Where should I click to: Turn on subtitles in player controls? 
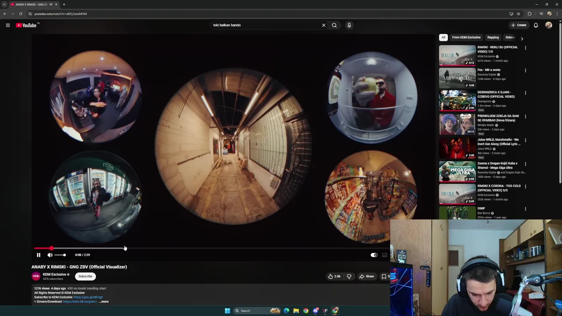coord(385,255)
